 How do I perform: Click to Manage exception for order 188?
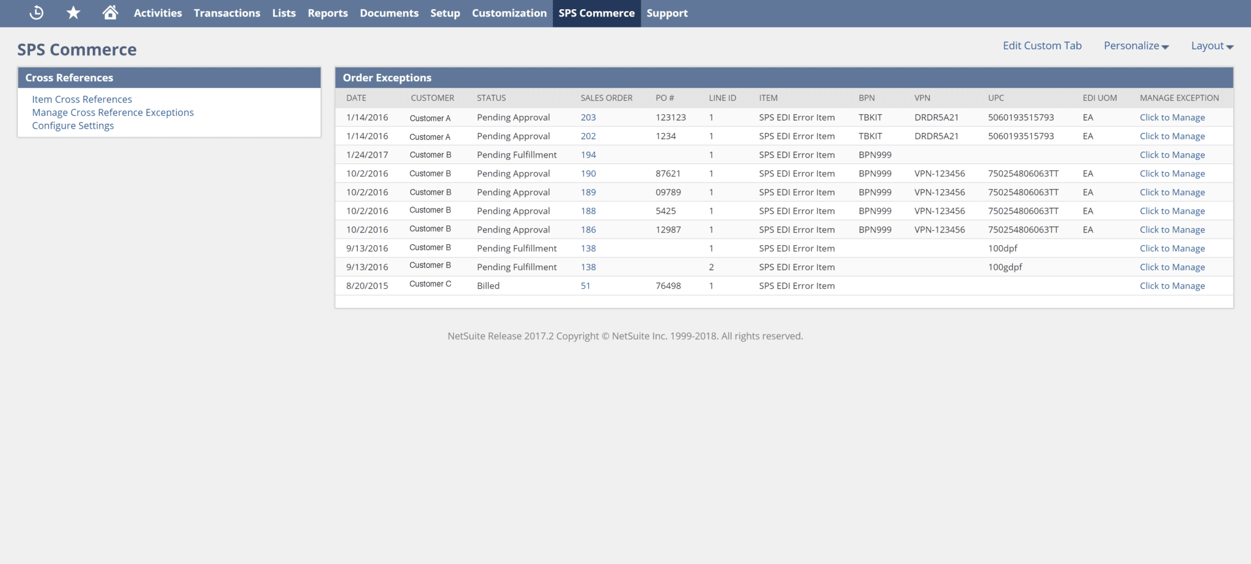click(x=1172, y=211)
